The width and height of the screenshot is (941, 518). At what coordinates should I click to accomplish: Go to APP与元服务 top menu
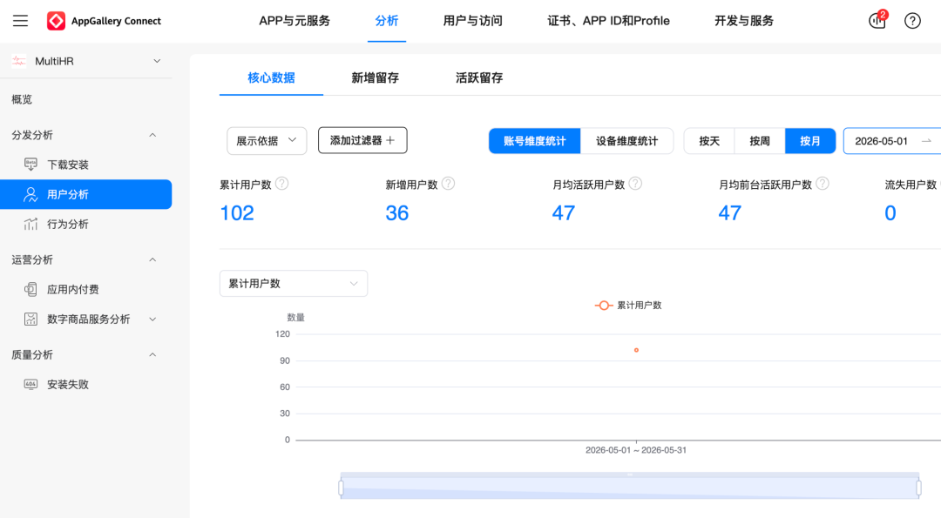(294, 21)
